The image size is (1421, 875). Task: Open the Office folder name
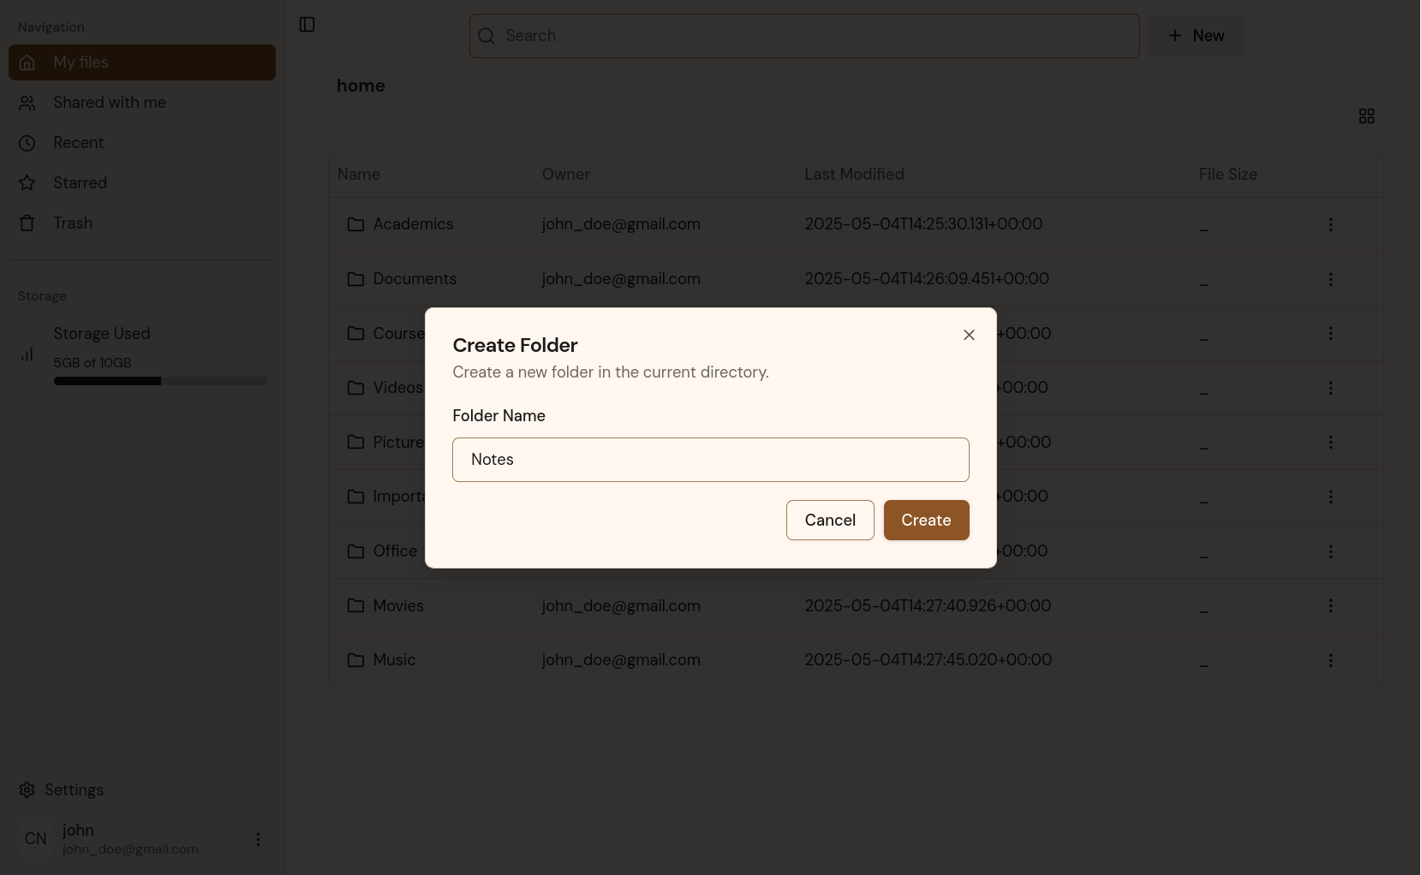pos(395,551)
